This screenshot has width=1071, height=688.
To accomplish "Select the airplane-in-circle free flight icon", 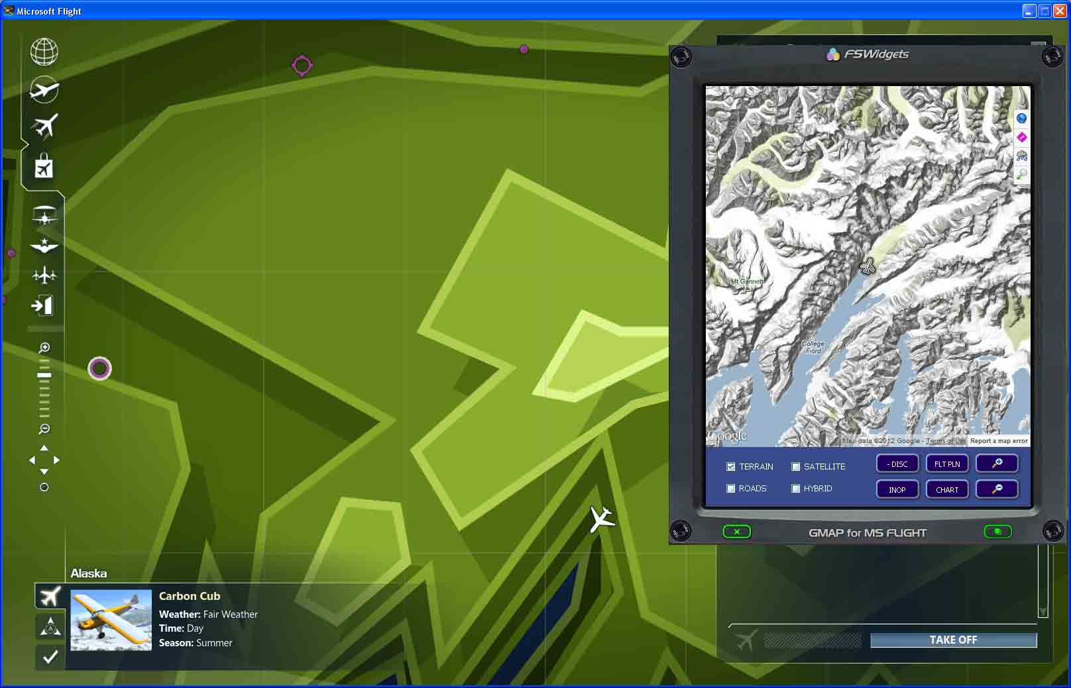I will [44, 89].
